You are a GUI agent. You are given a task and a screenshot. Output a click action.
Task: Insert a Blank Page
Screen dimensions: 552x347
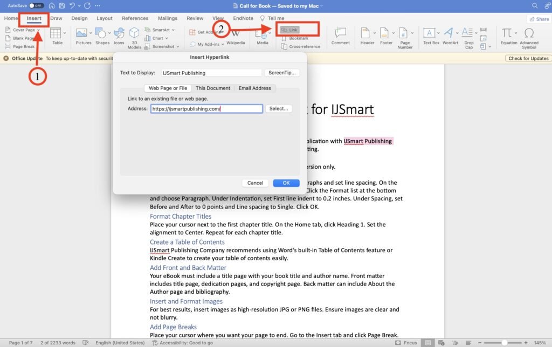(20, 38)
